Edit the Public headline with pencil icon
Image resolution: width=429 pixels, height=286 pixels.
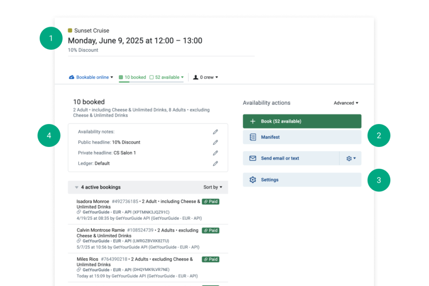tap(215, 142)
